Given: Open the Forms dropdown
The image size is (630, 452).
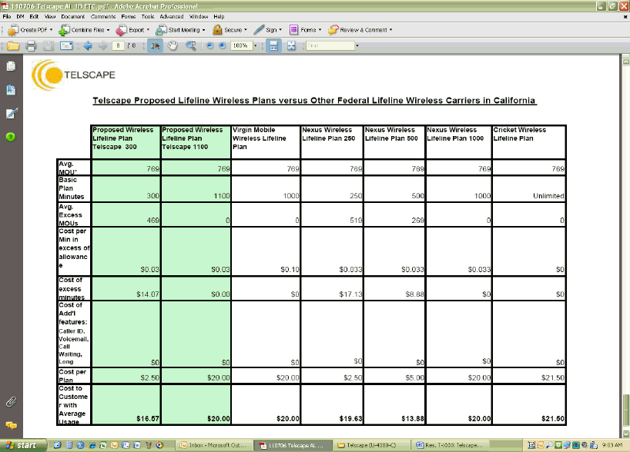Looking at the screenshot, I should click(305, 30).
